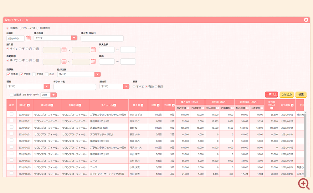
Task: Open the calendar picker beside 検索日 field
Action: pyautogui.click(x=28, y=38)
